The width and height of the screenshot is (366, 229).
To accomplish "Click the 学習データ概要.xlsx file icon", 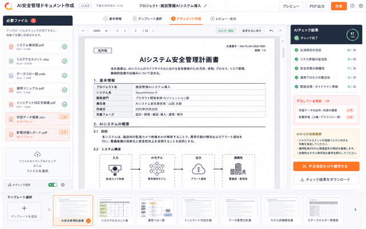I will (x=11, y=119).
